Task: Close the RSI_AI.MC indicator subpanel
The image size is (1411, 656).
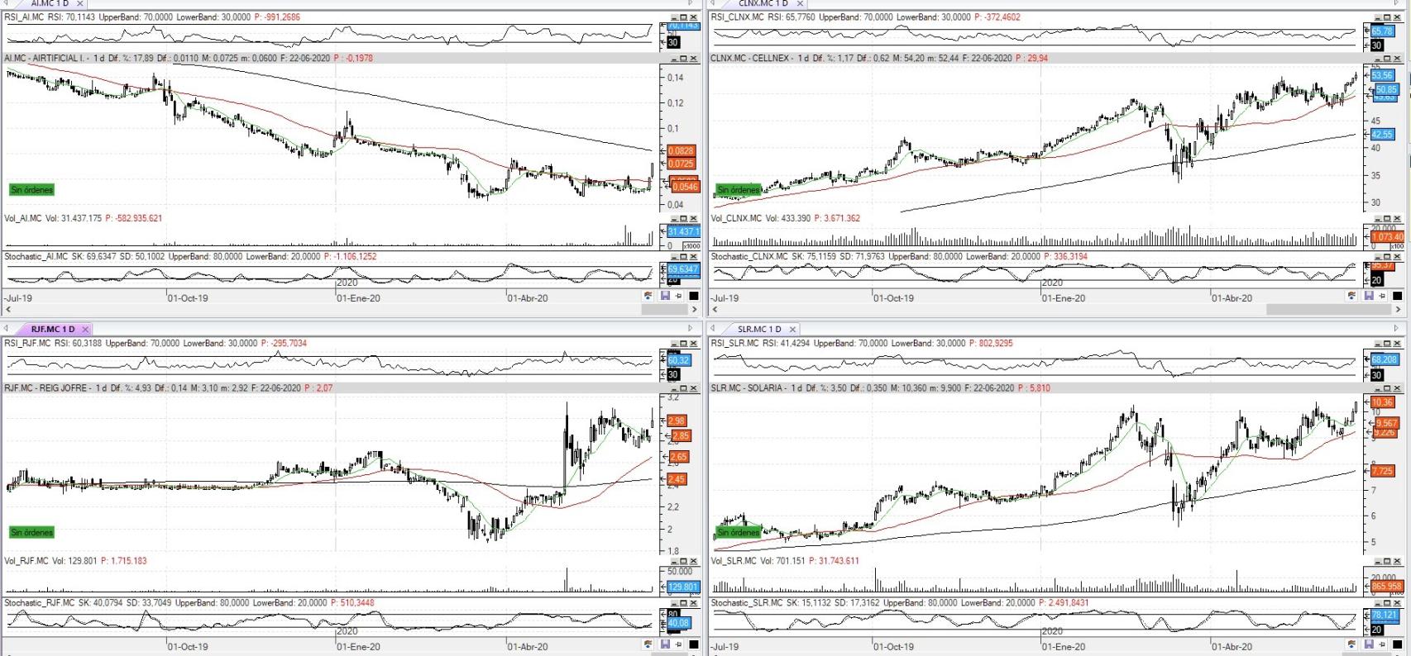Action: click(693, 17)
